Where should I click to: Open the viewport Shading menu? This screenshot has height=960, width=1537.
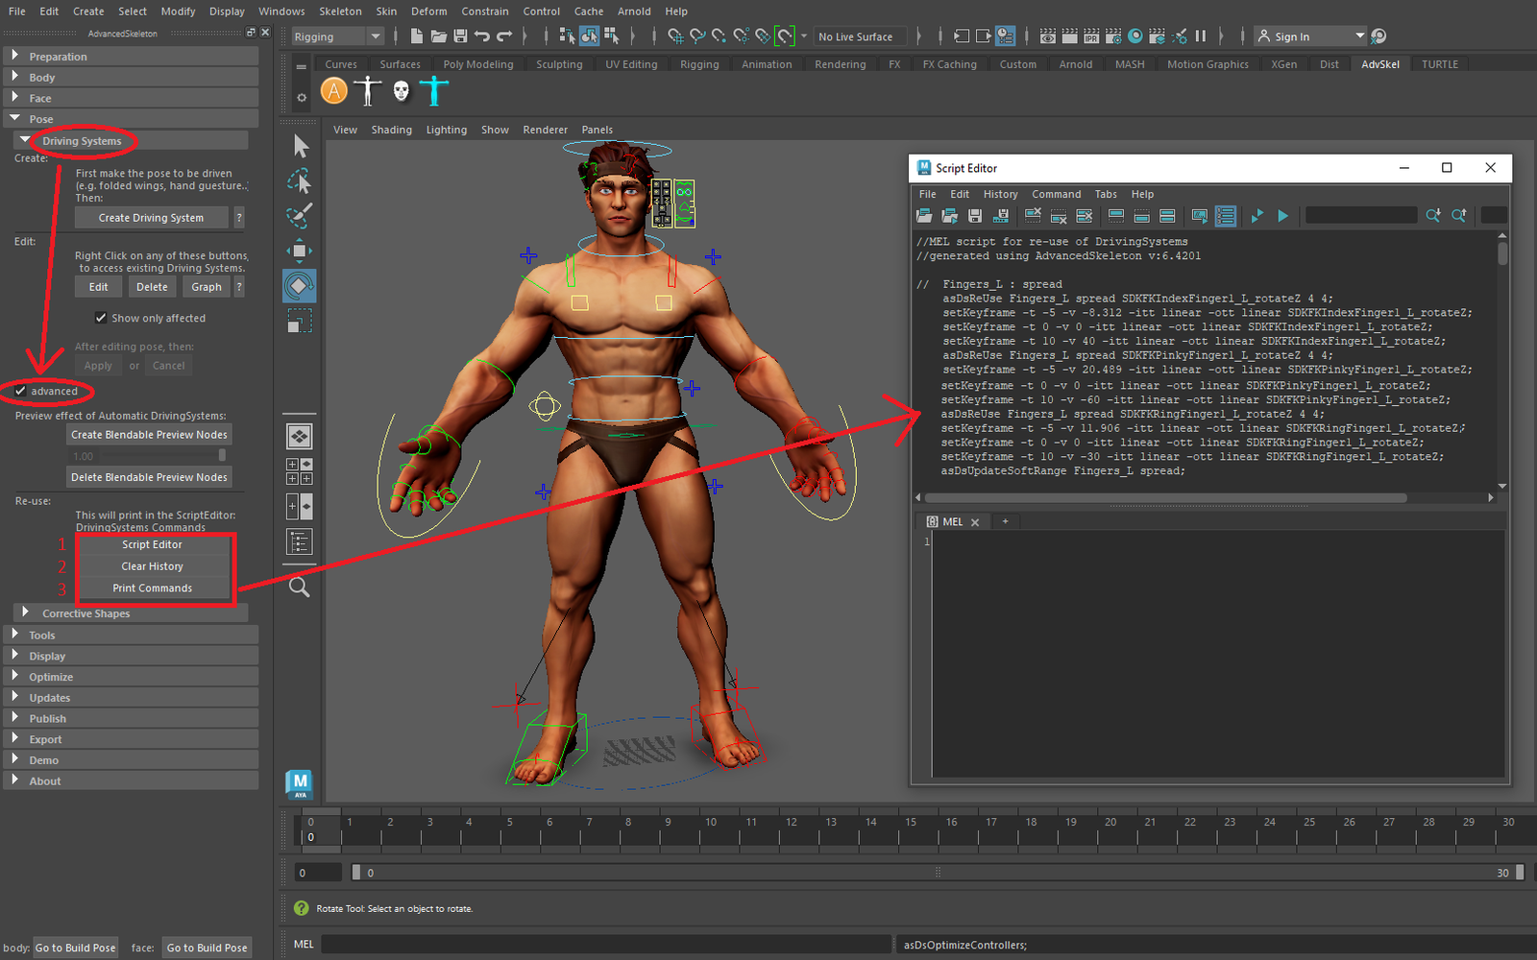(391, 130)
